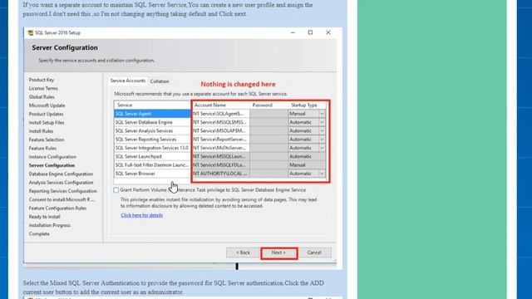The width and height of the screenshot is (532, 299).
Task: Click Feature Selection step in sidebar
Action: point(47,140)
